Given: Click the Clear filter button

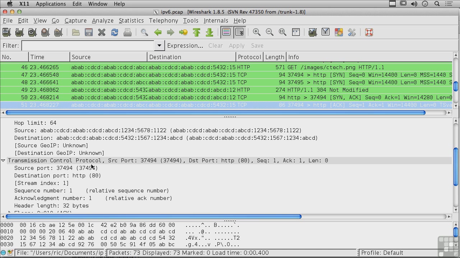Looking at the screenshot, I should point(216,46).
